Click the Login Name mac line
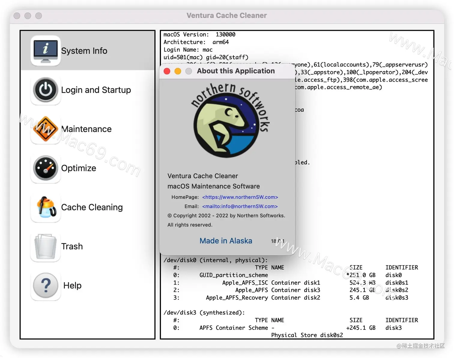Image resolution: width=454 pixels, height=358 pixels. 188,50
